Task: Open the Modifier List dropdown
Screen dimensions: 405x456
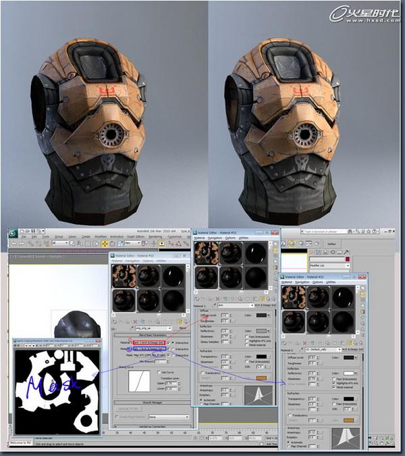Action: pyautogui.click(x=329, y=265)
